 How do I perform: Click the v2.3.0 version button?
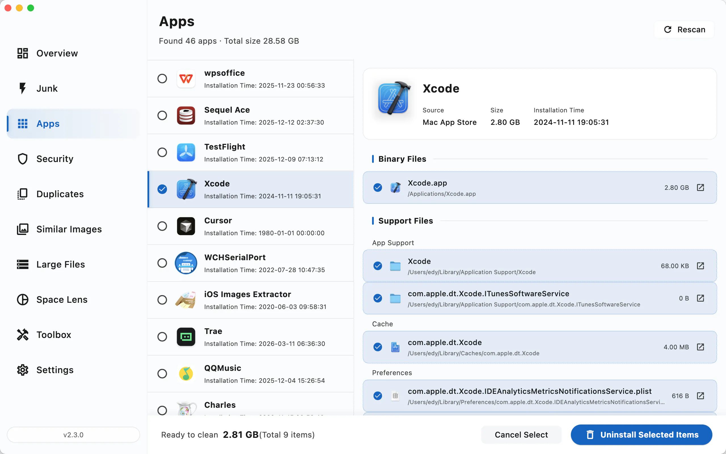(73, 434)
